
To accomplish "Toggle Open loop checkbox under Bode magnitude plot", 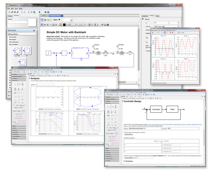I will 49,134.
